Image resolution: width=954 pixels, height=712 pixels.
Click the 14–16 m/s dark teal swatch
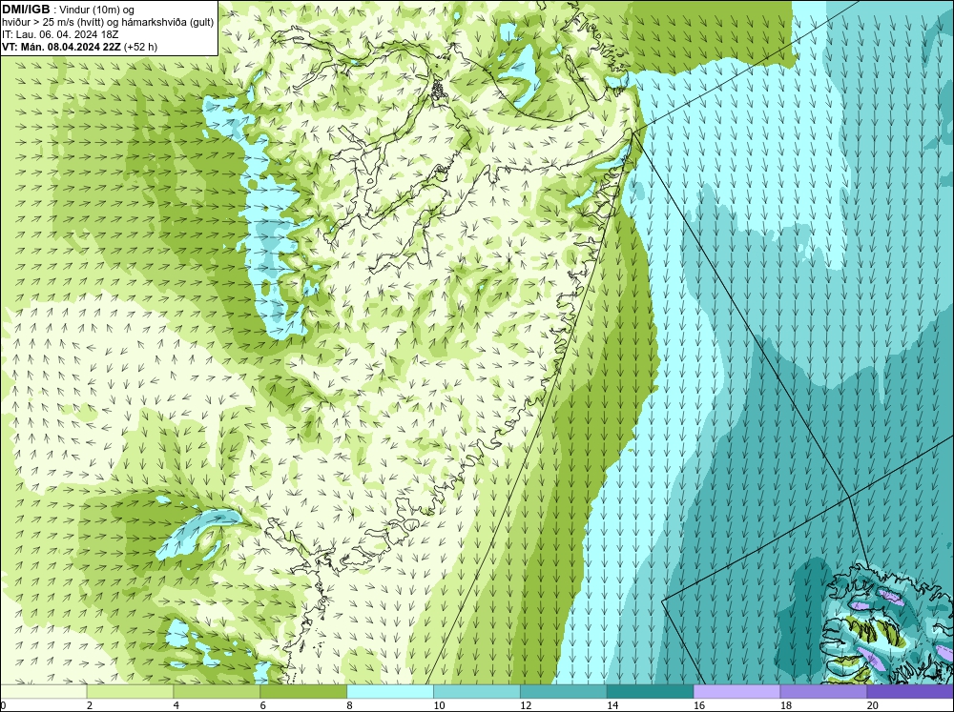click(650, 692)
